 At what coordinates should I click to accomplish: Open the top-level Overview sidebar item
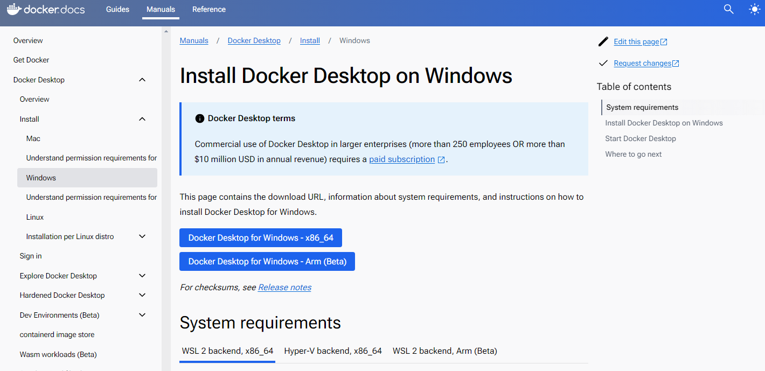click(28, 40)
